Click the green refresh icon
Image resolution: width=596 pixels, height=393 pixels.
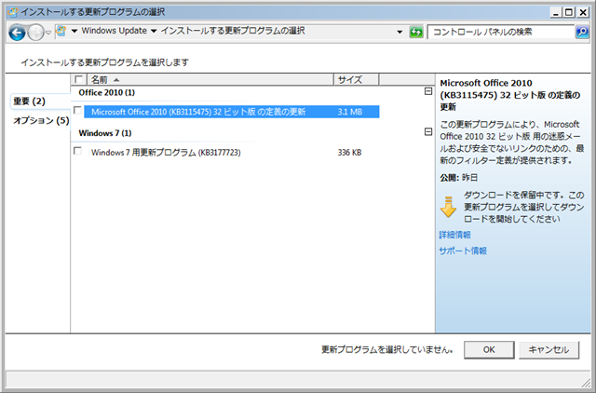[x=416, y=32]
